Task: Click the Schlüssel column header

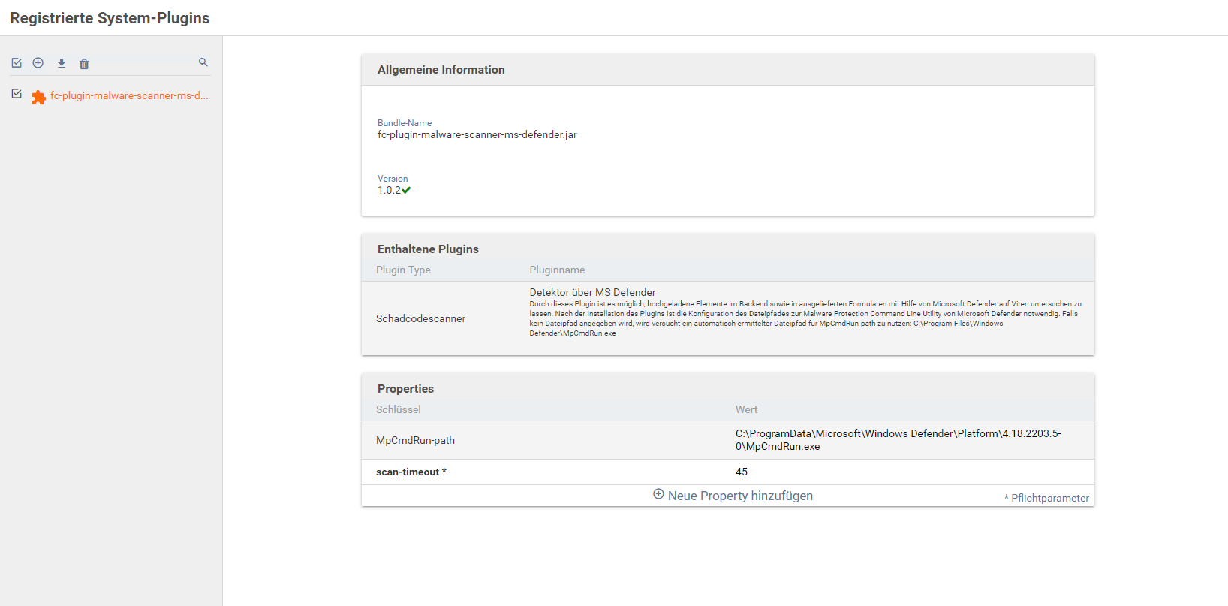Action: click(x=399, y=409)
